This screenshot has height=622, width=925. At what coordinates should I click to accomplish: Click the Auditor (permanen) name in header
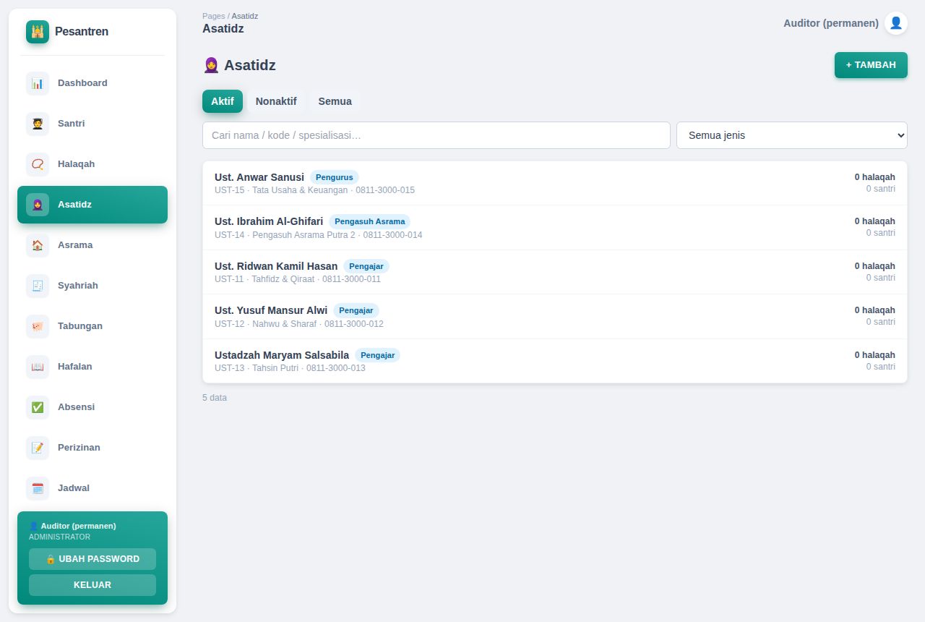[x=831, y=23]
